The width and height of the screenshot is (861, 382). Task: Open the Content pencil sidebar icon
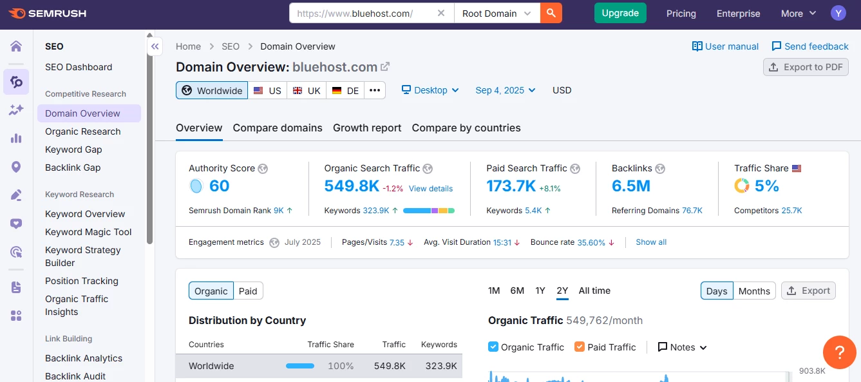[16, 195]
